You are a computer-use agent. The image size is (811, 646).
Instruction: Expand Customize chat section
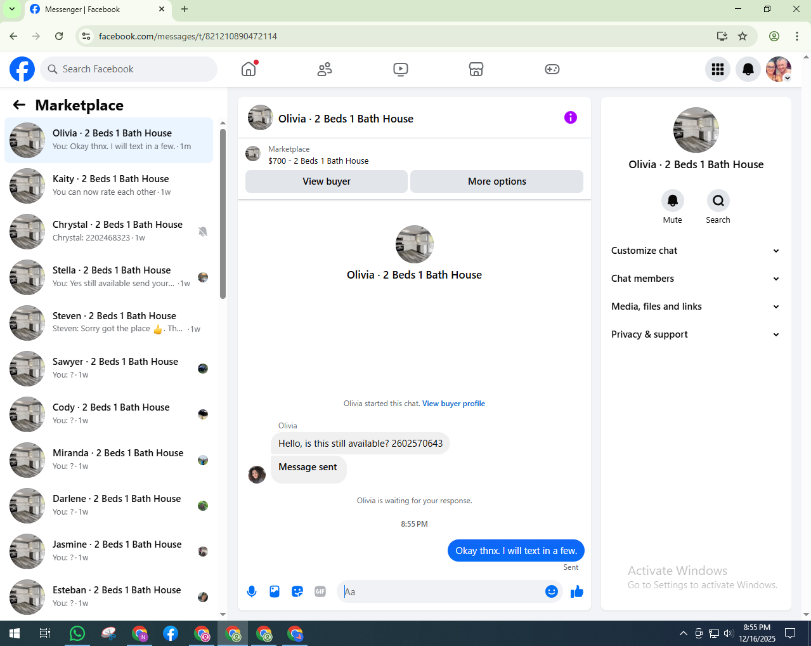point(696,251)
